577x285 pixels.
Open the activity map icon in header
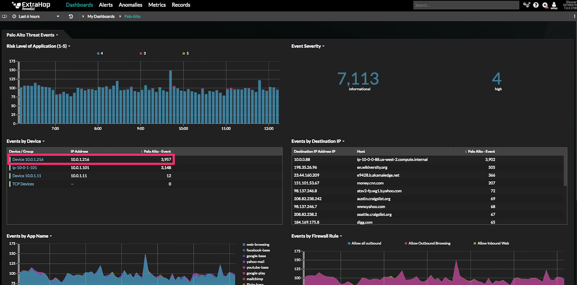[x=527, y=5]
